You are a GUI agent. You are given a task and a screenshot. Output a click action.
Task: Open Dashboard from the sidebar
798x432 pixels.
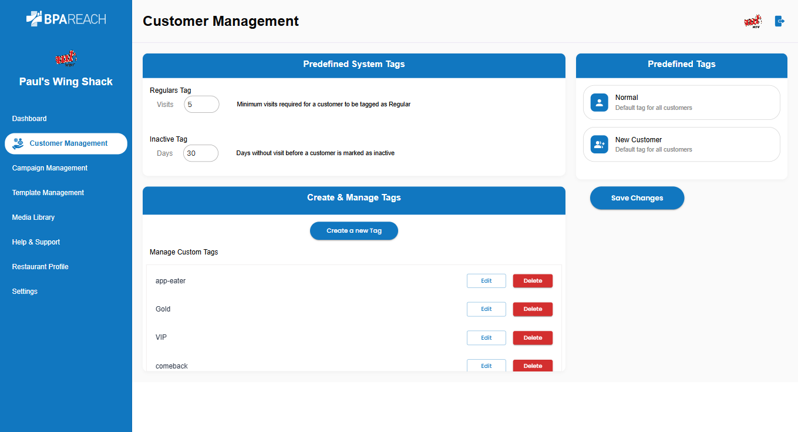coord(29,119)
